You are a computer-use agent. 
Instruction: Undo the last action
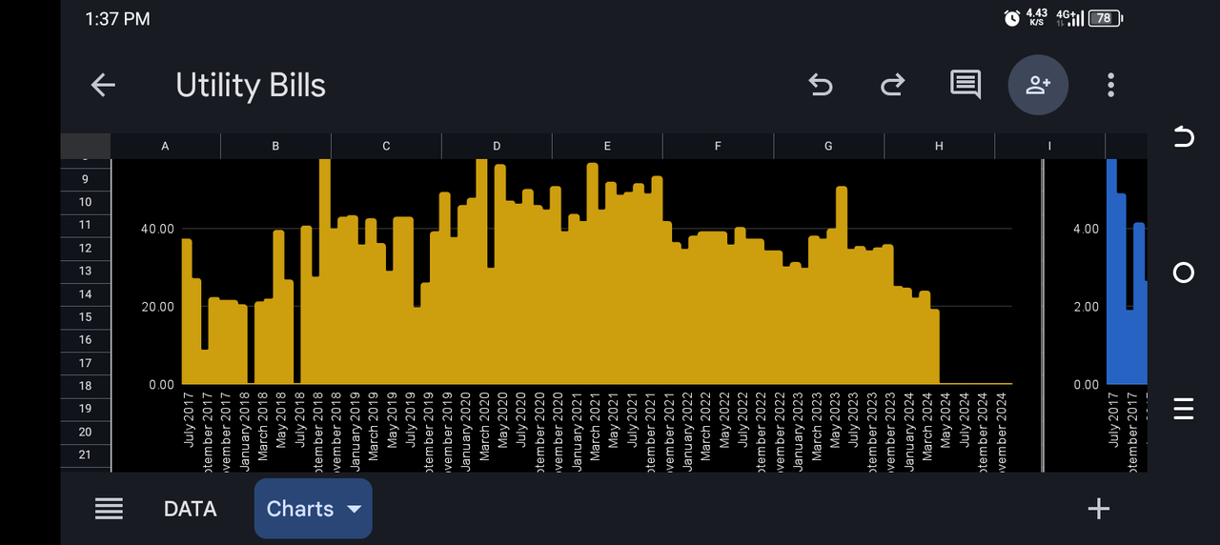click(821, 85)
